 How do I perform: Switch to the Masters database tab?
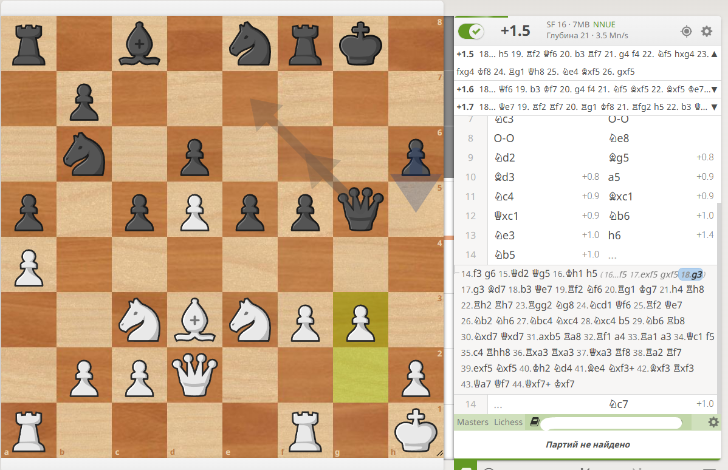pos(473,422)
